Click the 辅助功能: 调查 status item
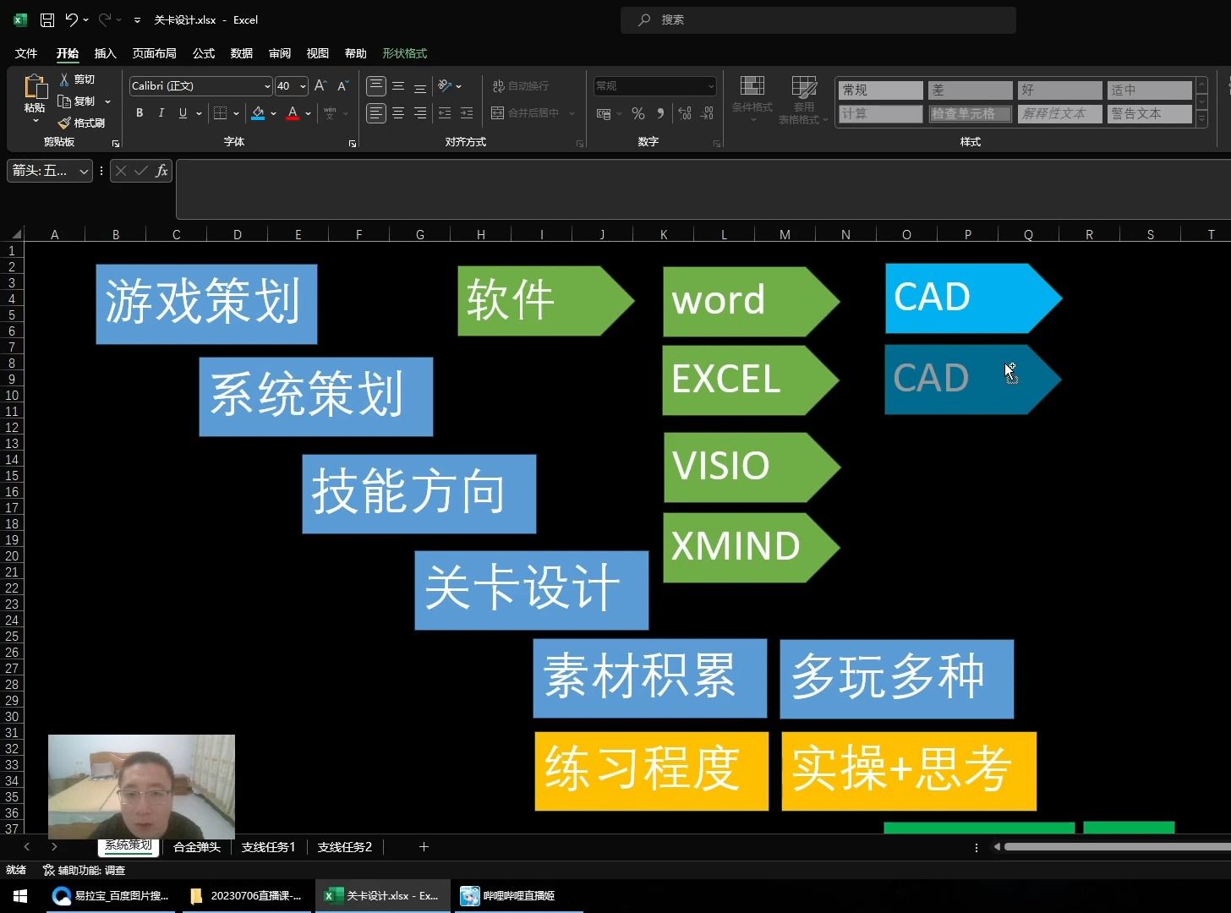Screen dimensions: 1231x913 (x=85, y=870)
